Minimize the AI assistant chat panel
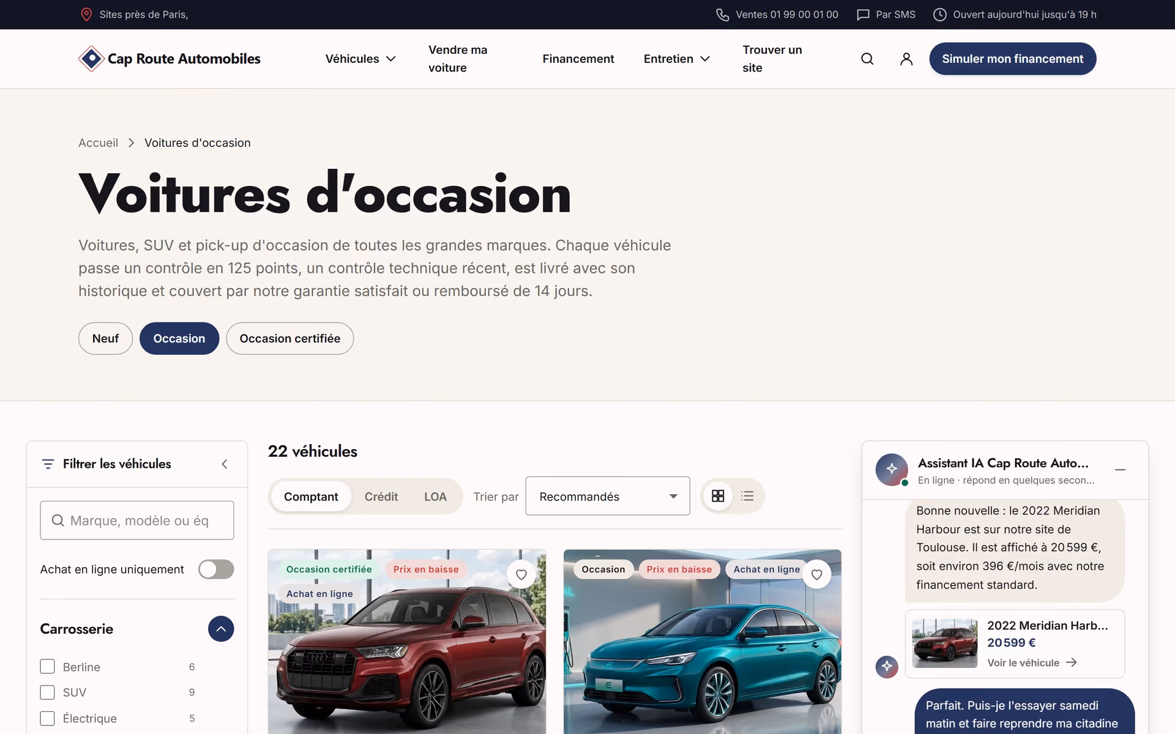 (x=1120, y=470)
